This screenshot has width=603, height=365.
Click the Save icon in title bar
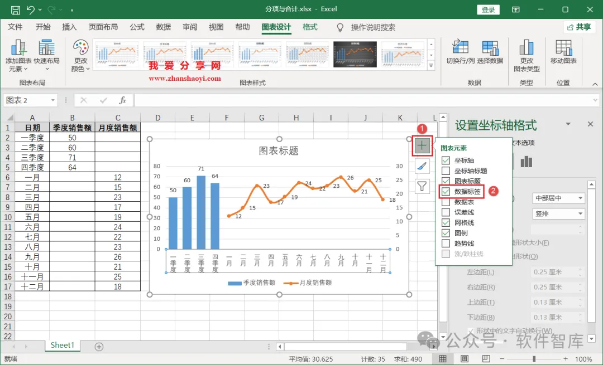coord(16,10)
